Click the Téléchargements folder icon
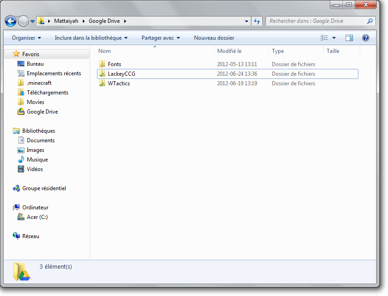Viewport: 388px width, 296px height. coord(21,93)
